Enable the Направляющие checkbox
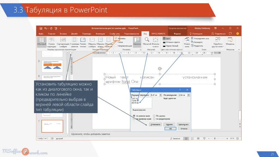The height and width of the screenshot is (157, 279). pos(116,46)
